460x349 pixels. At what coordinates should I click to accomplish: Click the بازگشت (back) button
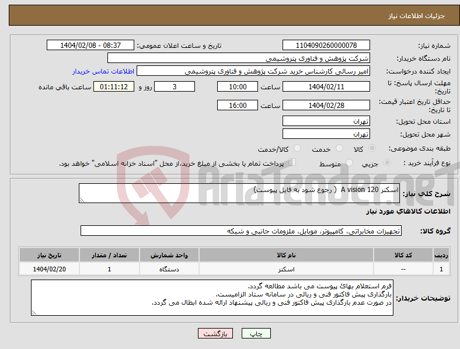pos(215,333)
